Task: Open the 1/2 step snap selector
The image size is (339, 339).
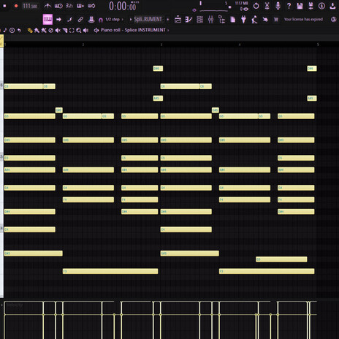Action: point(113,20)
